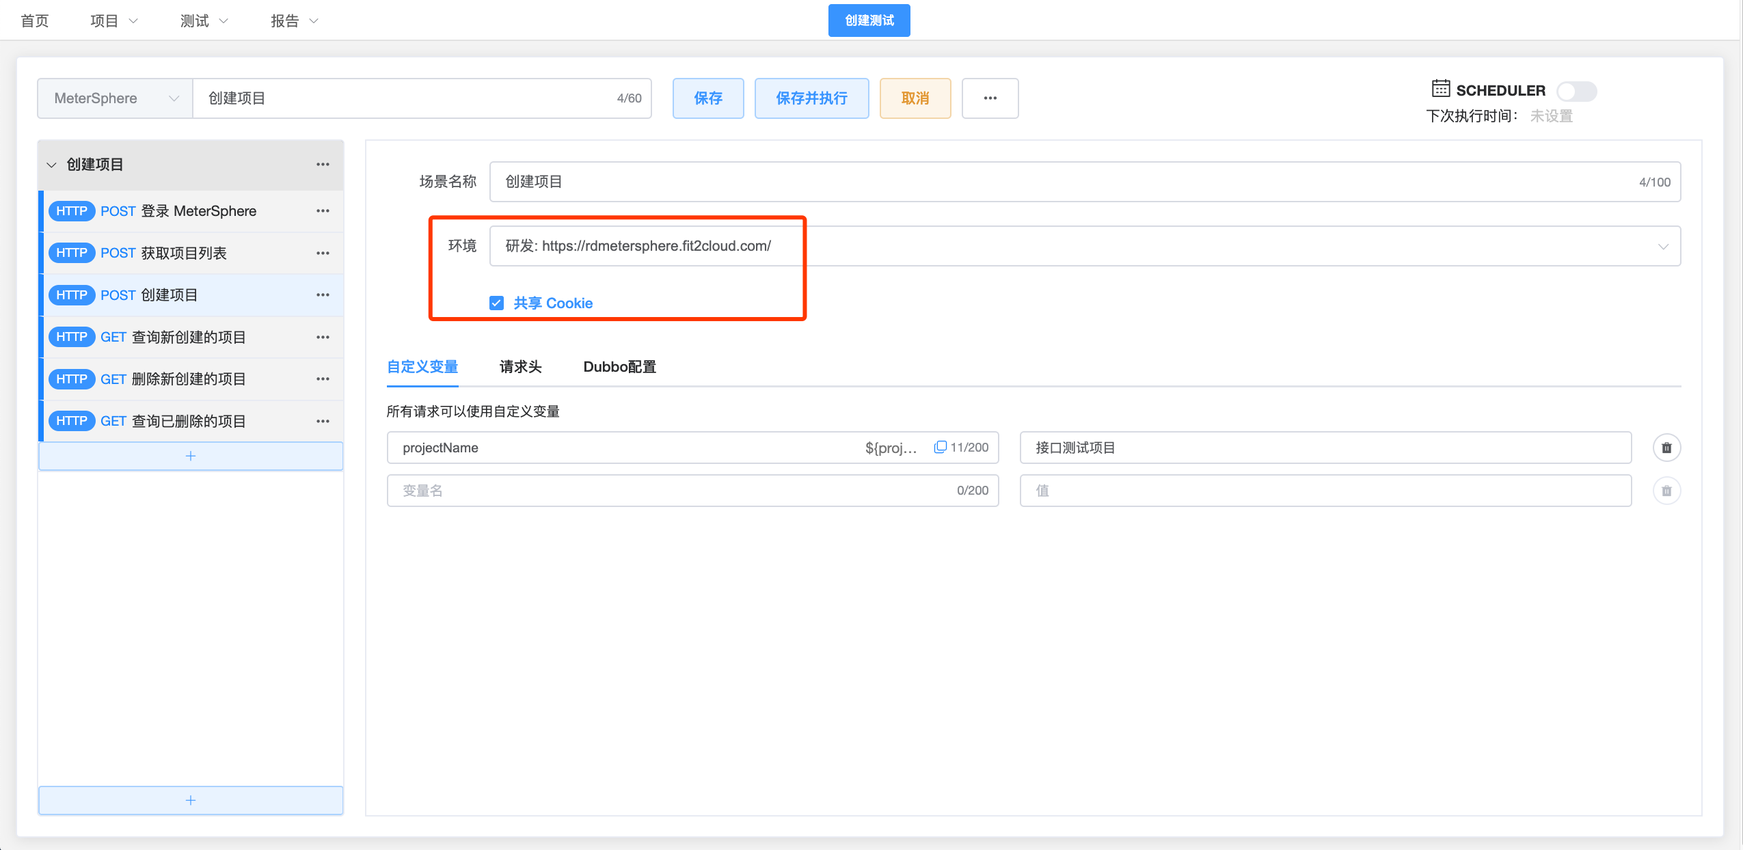Open more options for 查询已删除的项目 request
The image size is (1743, 850).
[323, 421]
